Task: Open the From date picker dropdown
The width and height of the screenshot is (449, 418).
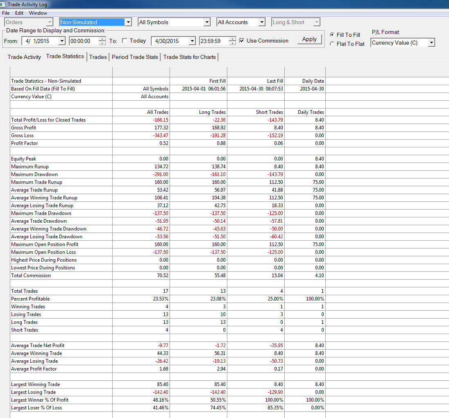Action: 62,41
